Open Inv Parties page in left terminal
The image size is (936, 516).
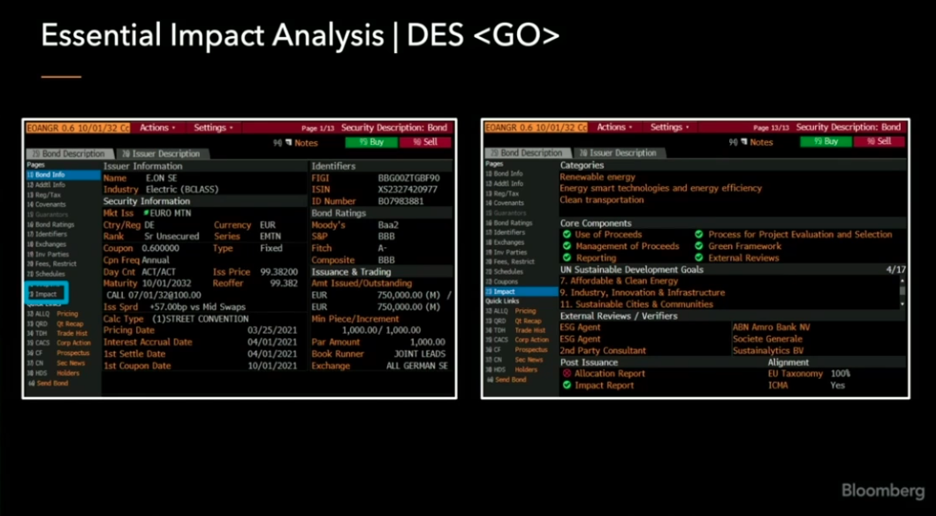coord(48,254)
